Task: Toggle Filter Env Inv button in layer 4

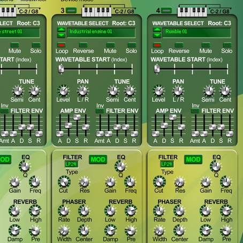Action: pos(195,111)
